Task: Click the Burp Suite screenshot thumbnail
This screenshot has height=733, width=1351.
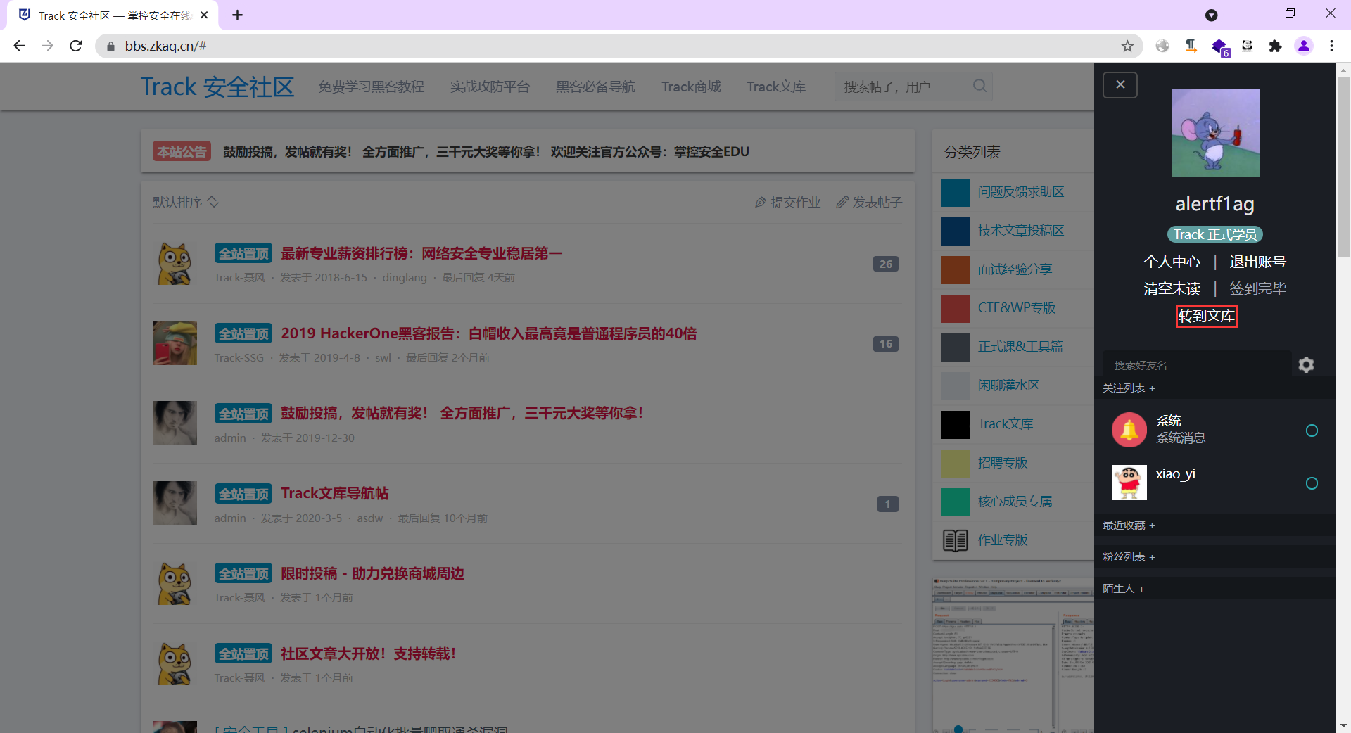Action: point(1013,655)
